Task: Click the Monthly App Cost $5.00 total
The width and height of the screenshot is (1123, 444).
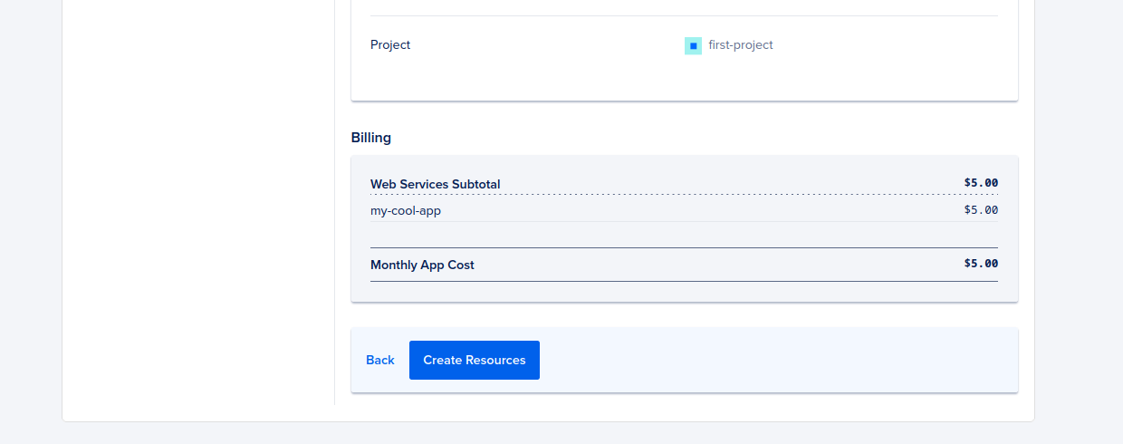Action: point(981,264)
